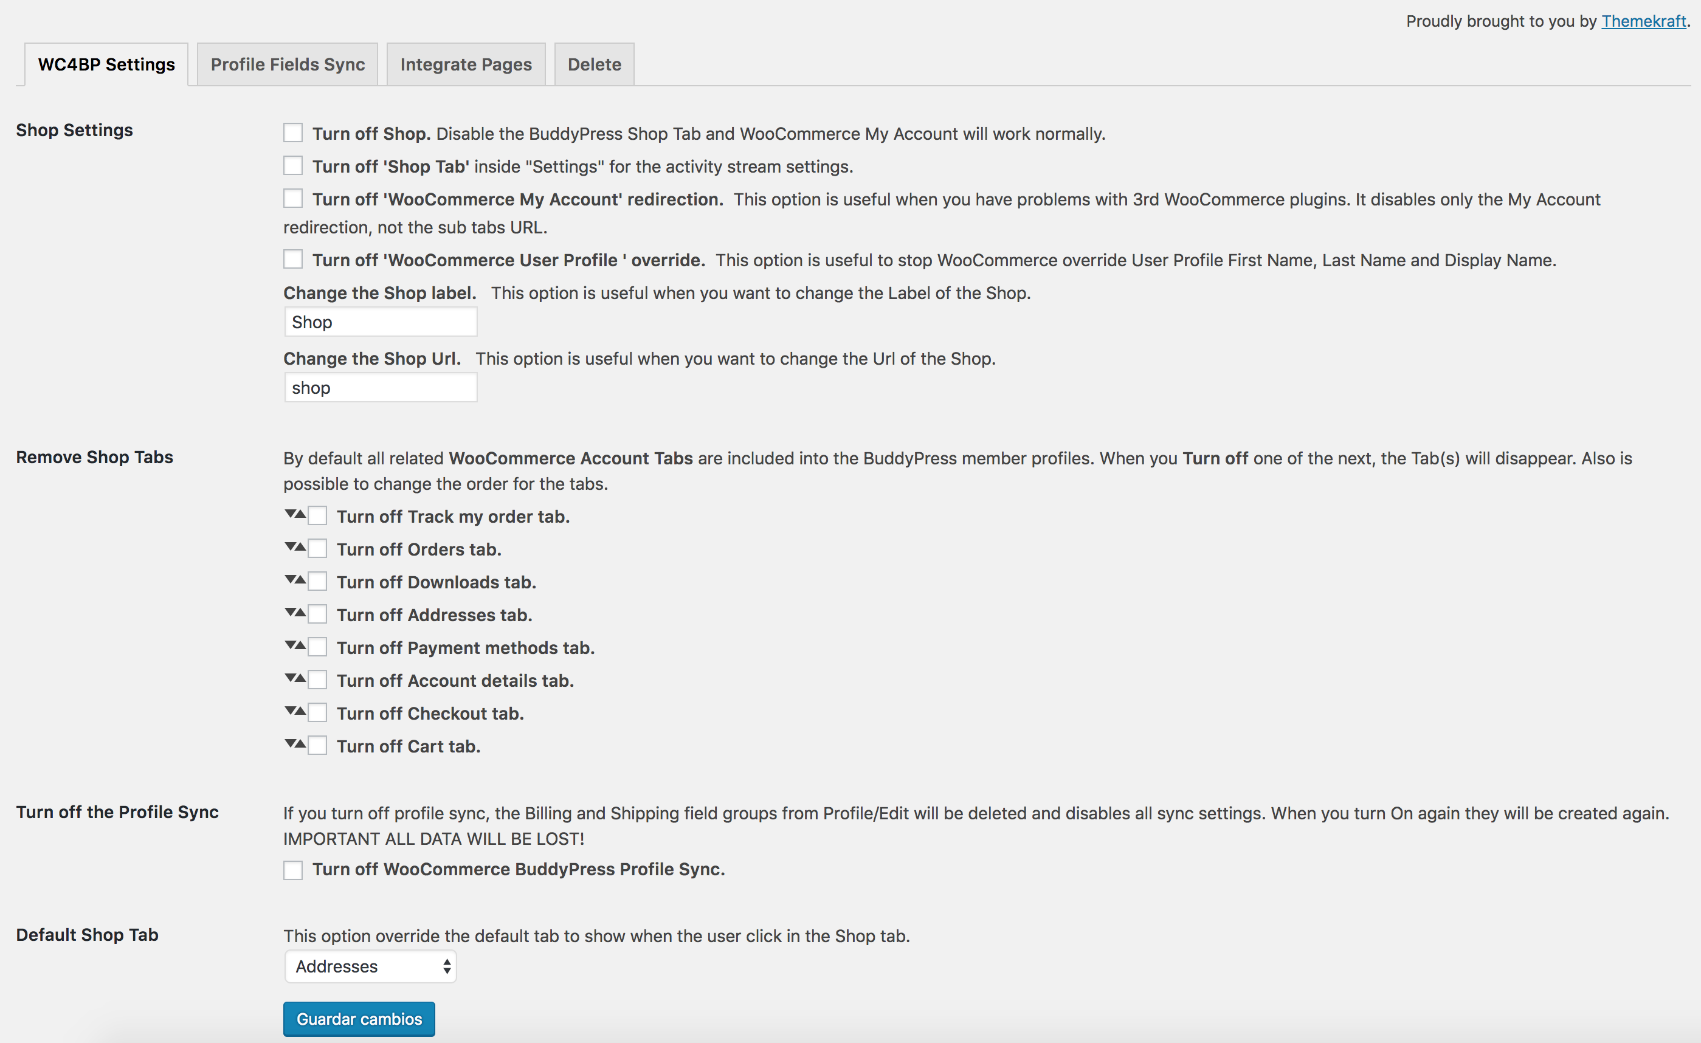Viewport: 1701px width, 1043px height.
Task: Toggle the Turn off Orders tab checkbox
Action: pyautogui.click(x=317, y=549)
